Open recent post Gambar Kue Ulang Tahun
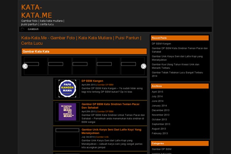This screenshot has height=154, width=231. click(176, 66)
